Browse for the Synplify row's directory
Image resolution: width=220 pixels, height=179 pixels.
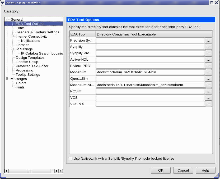click(208, 47)
